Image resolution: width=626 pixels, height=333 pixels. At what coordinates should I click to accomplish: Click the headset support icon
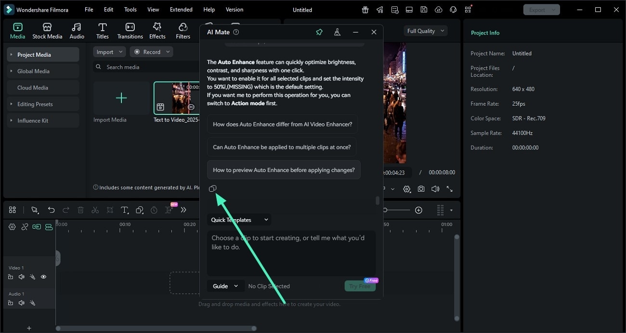(453, 10)
